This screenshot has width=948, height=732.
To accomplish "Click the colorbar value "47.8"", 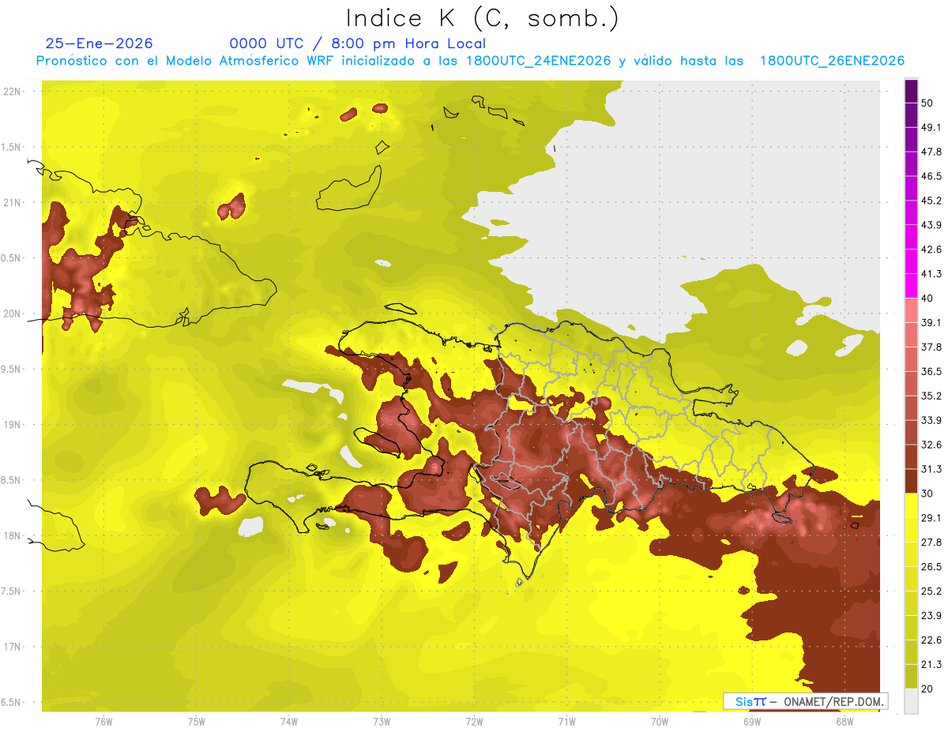I will (x=931, y=152).
